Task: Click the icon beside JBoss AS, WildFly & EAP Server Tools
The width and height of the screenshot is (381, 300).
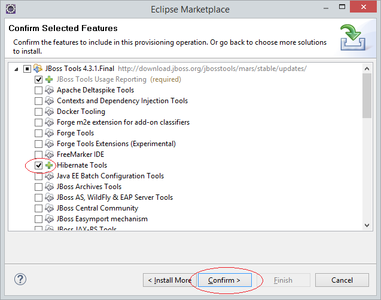Action: point(49,197)
